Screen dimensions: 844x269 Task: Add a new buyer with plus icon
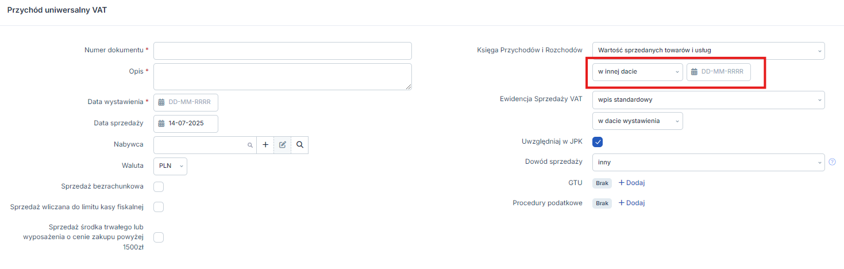tap(265, 145)
